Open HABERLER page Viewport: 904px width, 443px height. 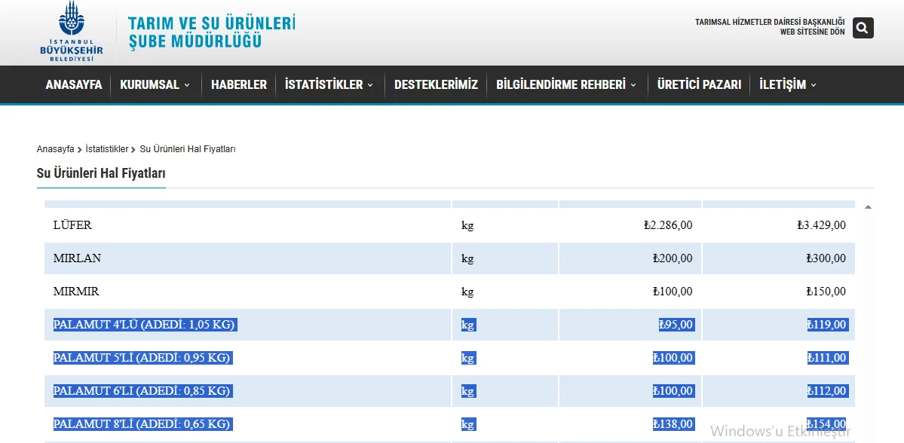click(239, 84)
